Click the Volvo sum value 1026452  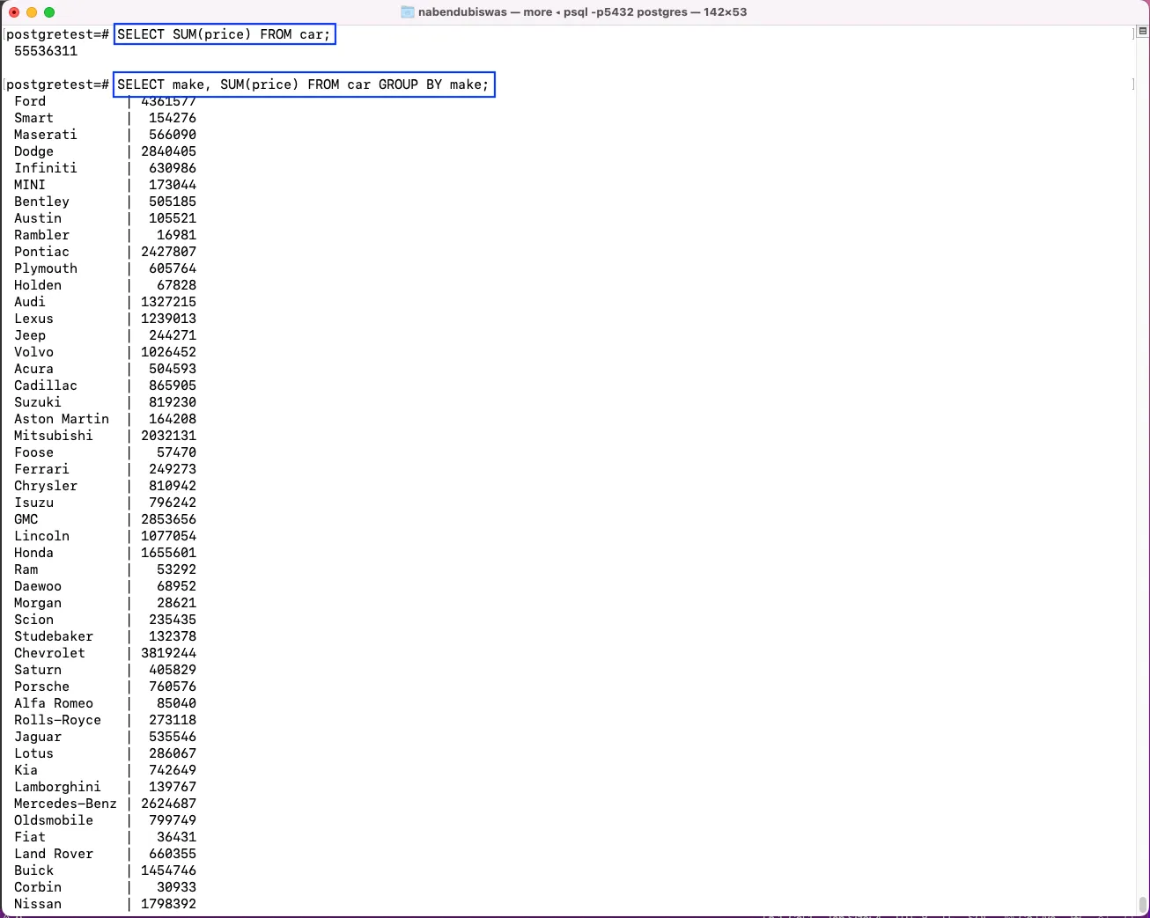[x=169, y=352]
